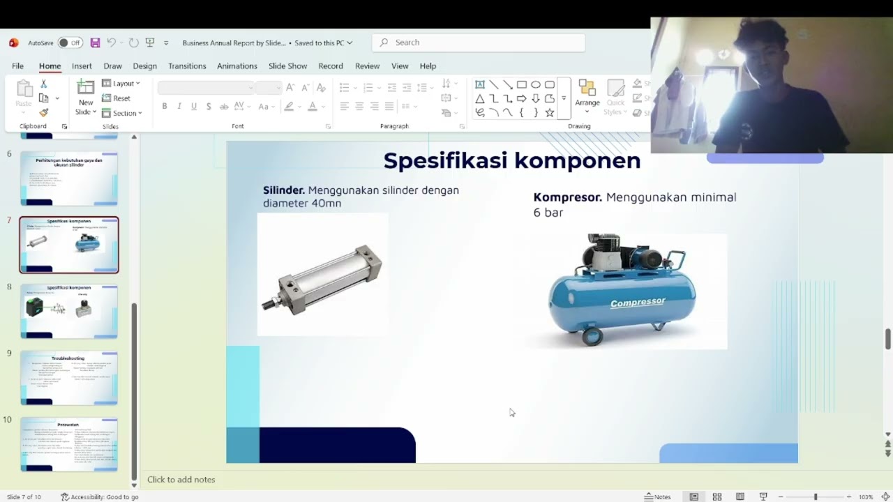Select the Down Arrow block shape
Viewport: 893px width, 502px height.
pos(536,98)
